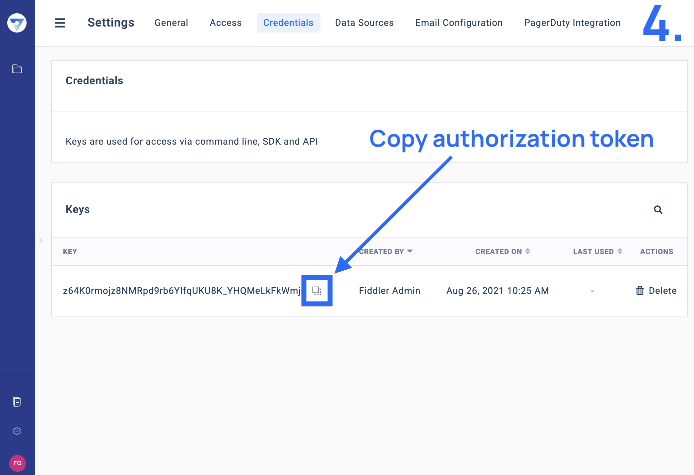Open the hamburger navigation menu

(x=60, y=23)
